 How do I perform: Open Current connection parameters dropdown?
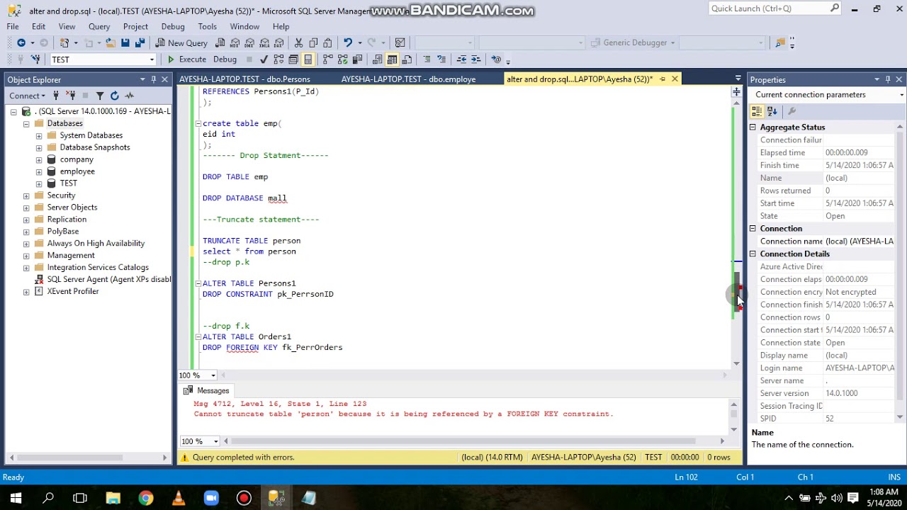tap(901, 95)
